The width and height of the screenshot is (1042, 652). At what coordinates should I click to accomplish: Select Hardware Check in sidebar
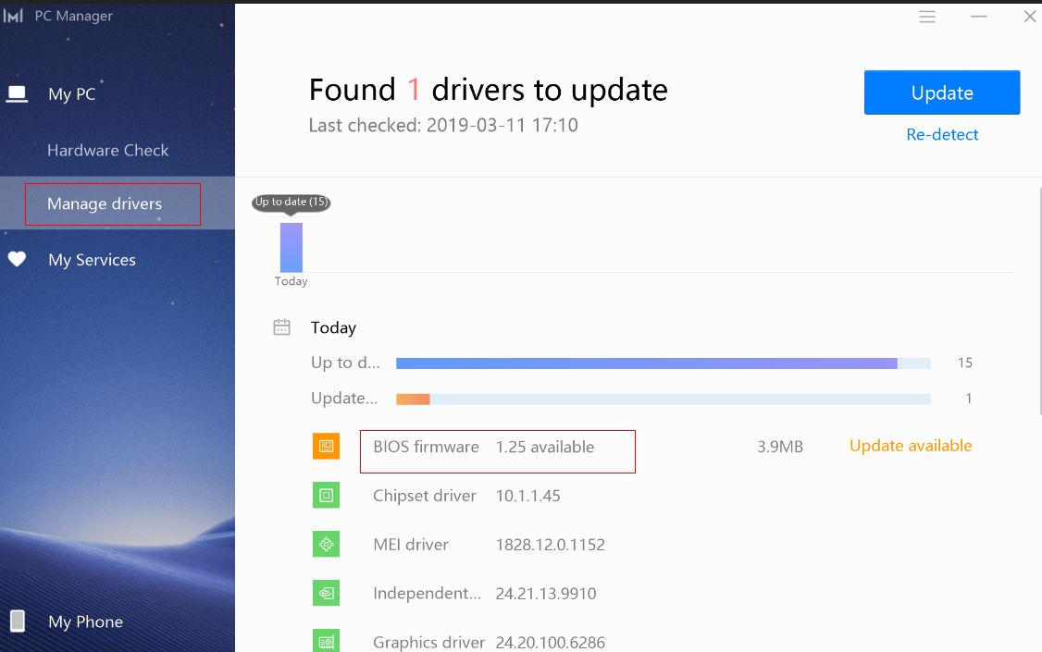107,150
